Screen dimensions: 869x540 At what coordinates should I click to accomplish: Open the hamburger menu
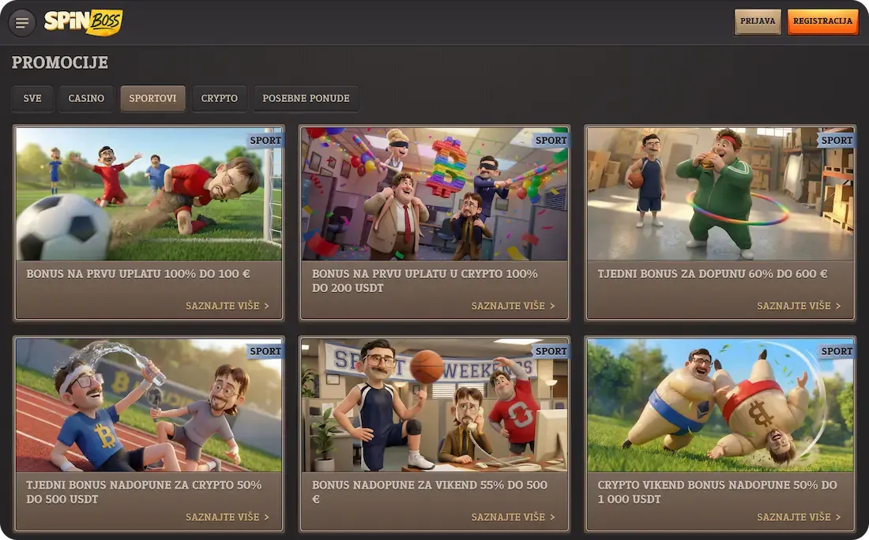(x=22, y=23)
